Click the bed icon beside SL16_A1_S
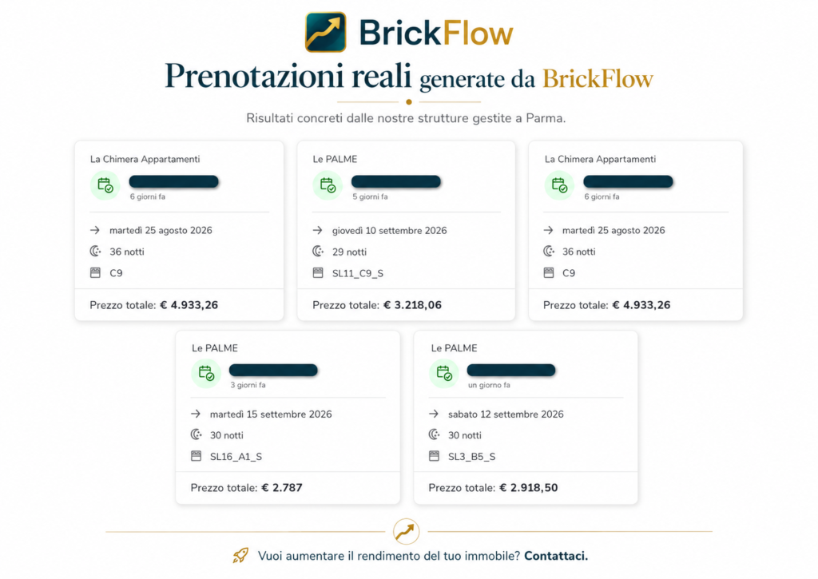This screenshot has height=579, width=818. pyautogui.click(x=197, y=456)
